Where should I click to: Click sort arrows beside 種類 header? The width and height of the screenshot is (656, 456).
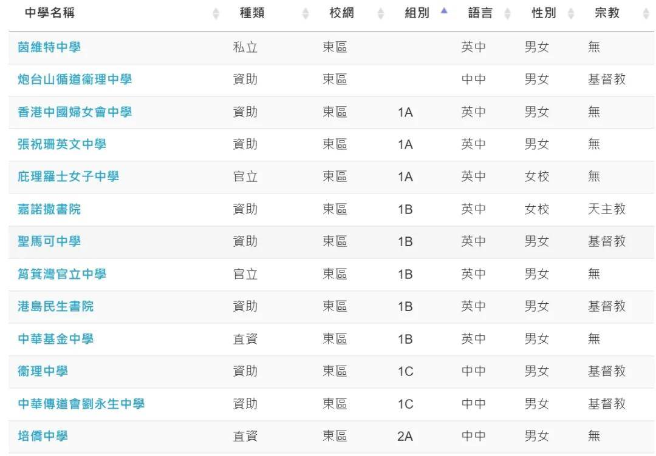306,13
